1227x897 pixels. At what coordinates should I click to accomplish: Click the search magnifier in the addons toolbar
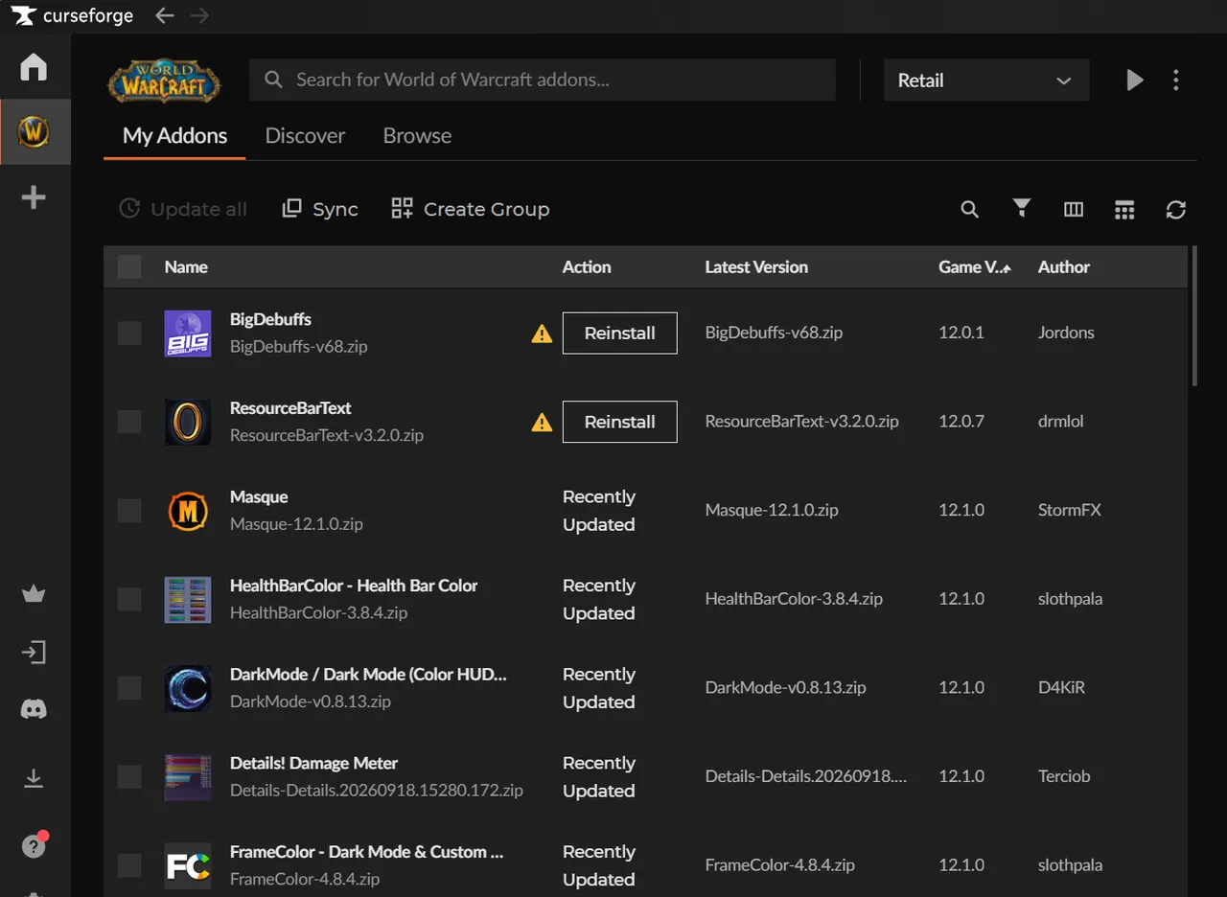[x=970, y=209]
